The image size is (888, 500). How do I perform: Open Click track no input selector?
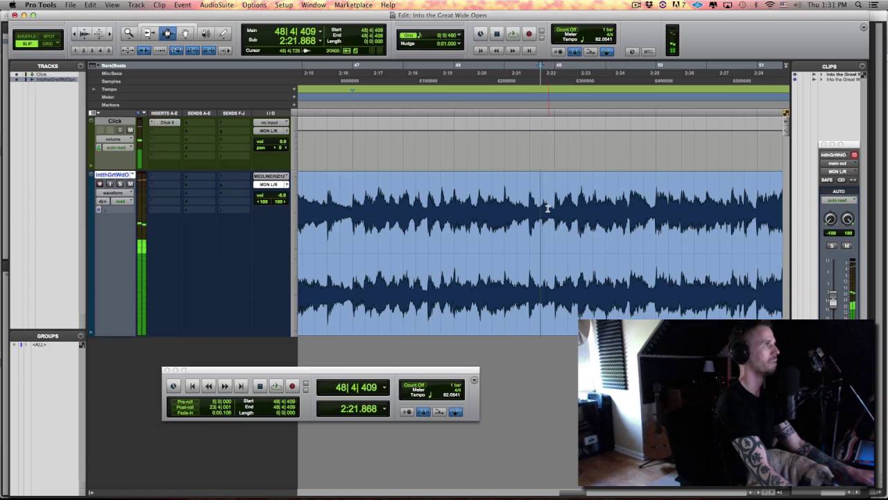(271, 122)
